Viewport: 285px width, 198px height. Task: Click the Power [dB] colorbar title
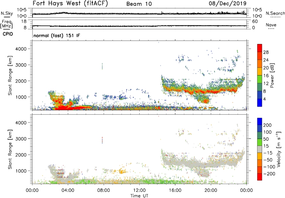point(272,75)
